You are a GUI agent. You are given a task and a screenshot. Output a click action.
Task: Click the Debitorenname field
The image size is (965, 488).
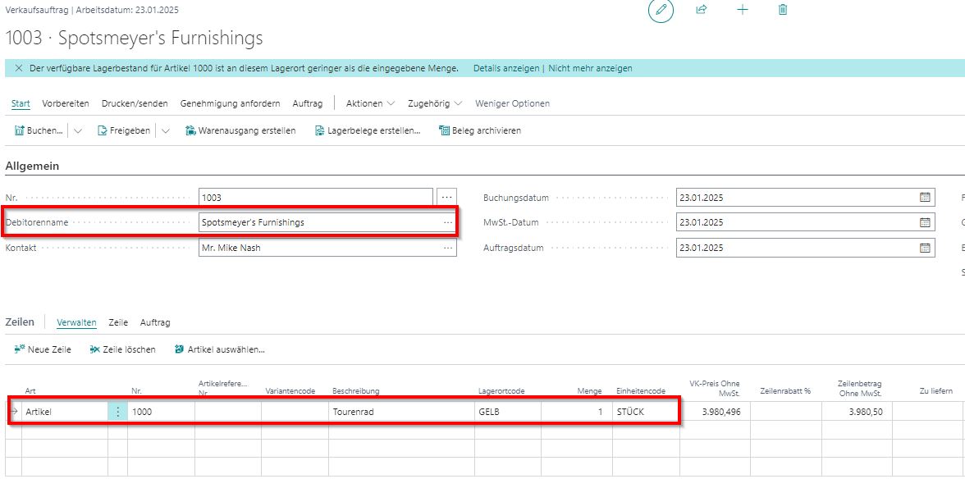pos(327,222)
